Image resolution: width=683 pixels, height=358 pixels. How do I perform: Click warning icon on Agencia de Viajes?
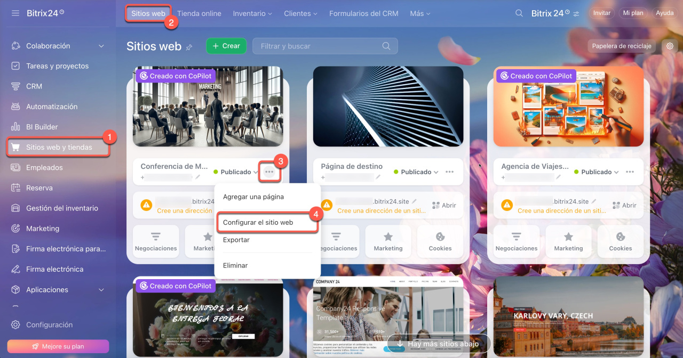click(507, 205)
